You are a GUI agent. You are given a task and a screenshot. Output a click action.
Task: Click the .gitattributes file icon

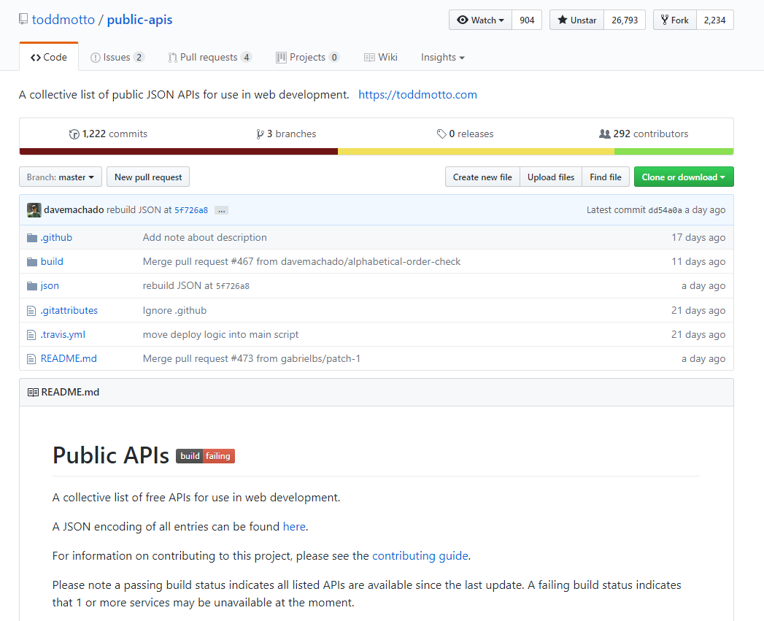31,311
